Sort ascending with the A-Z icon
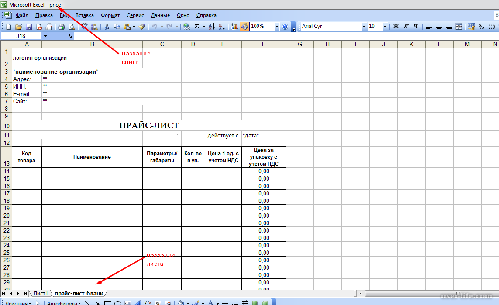499x305 pixels. [x=212, y=27]
